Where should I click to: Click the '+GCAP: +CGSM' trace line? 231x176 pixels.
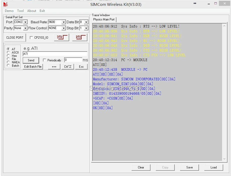coord(113,98)
